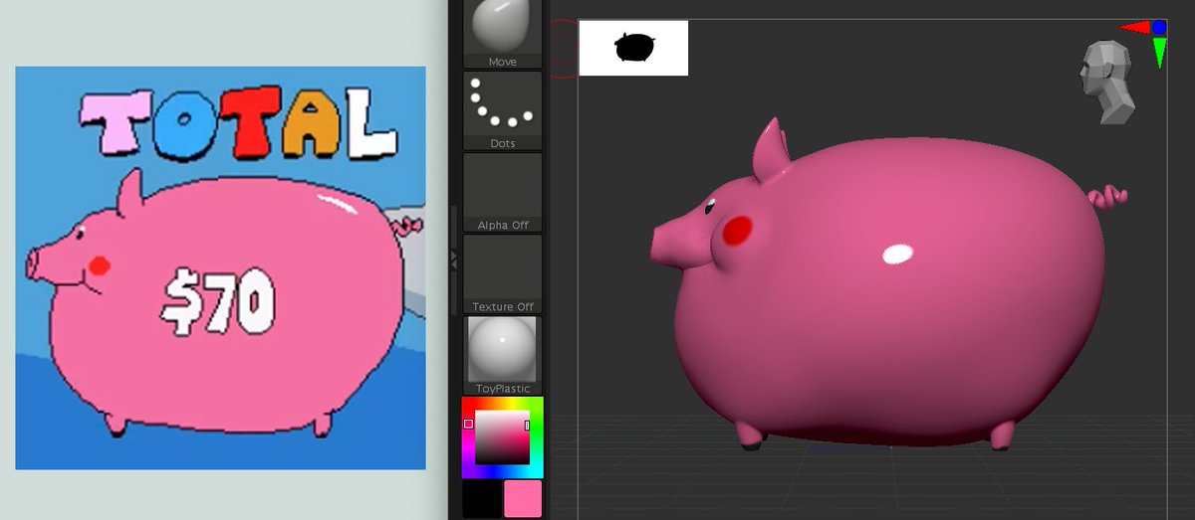Click the pig silhouette thumbnail preview
1195x520 pixels.
pyautogui.click(x=633, y=48)
